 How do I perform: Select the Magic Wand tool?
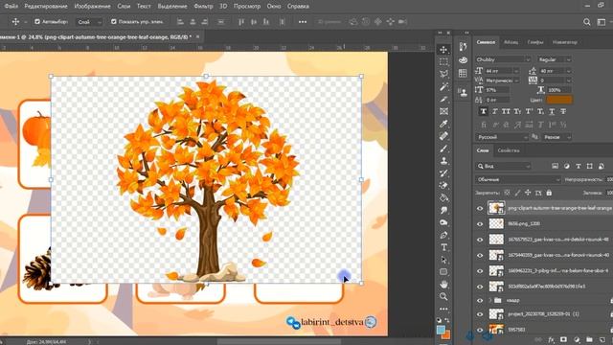443,86
